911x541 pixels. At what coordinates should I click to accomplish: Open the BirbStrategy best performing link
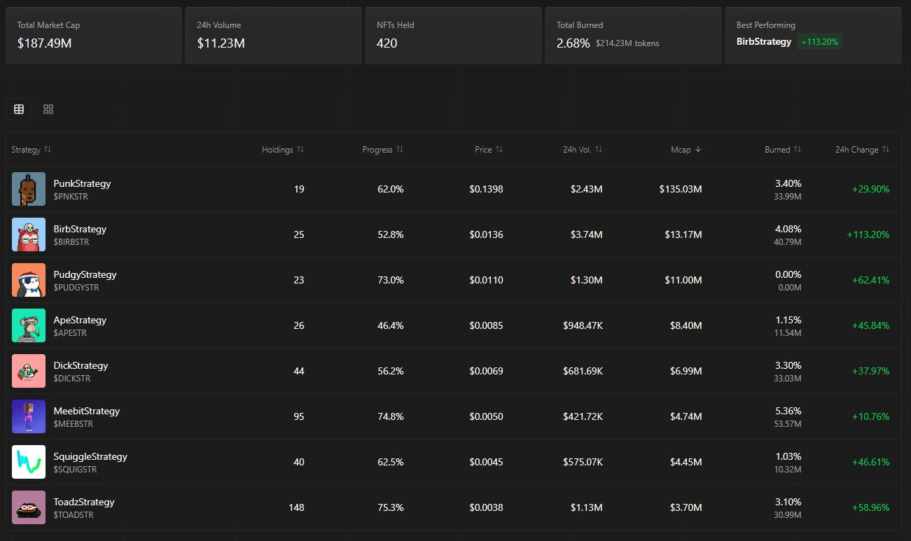click(764, 42)
